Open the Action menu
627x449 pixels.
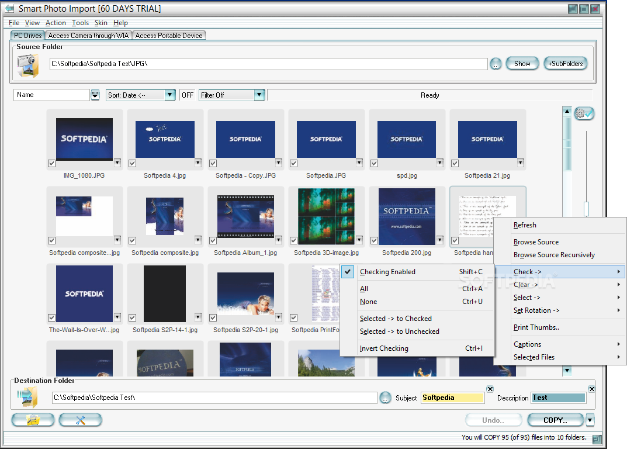point(56,23)
